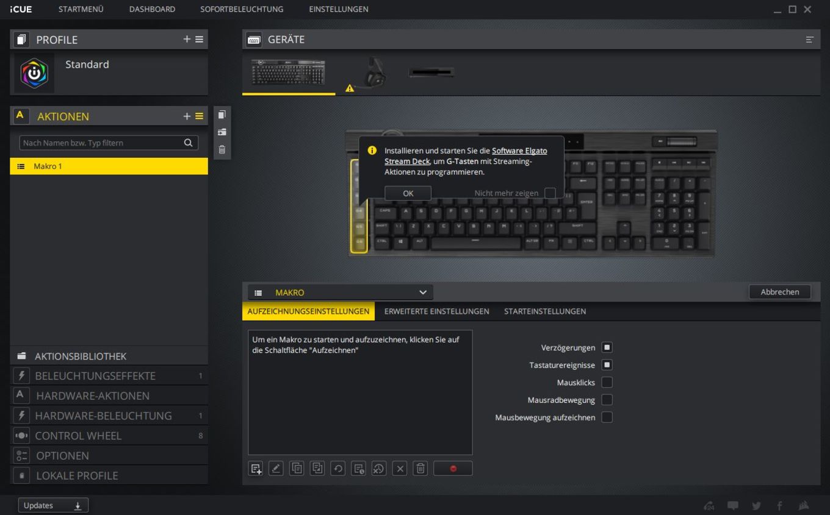The width and height of the screenshot is (830, 515).
Task: Click the X clear icon in macro toolbar
Action: (400, 469)
